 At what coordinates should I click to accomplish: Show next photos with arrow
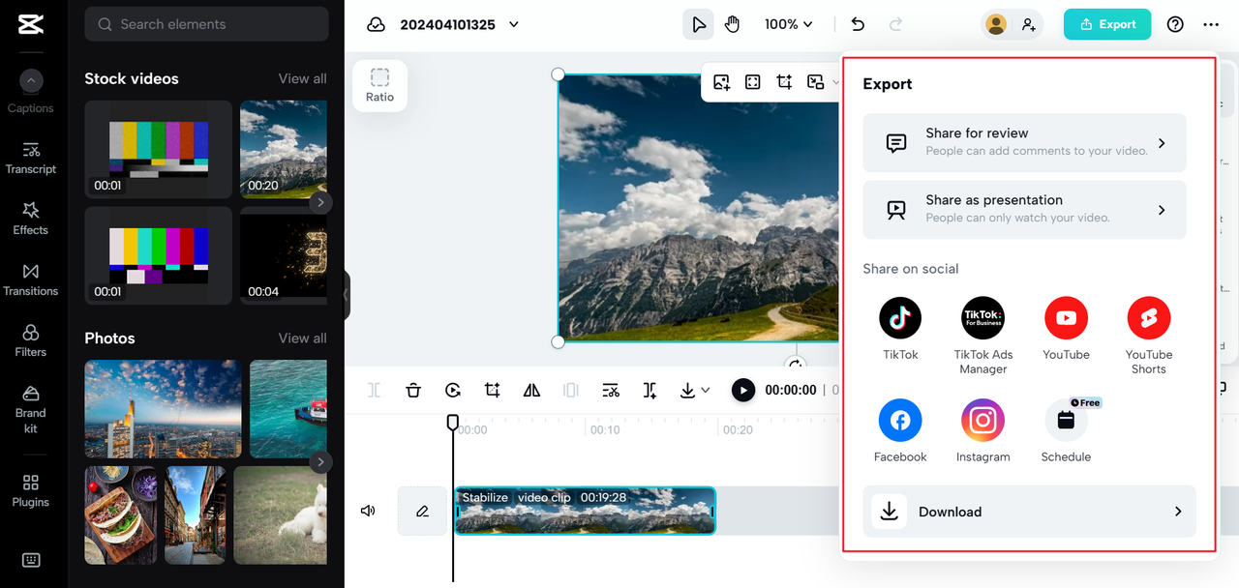320,462
